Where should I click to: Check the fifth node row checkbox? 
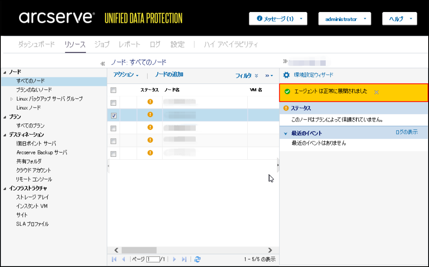coord(113,154)
